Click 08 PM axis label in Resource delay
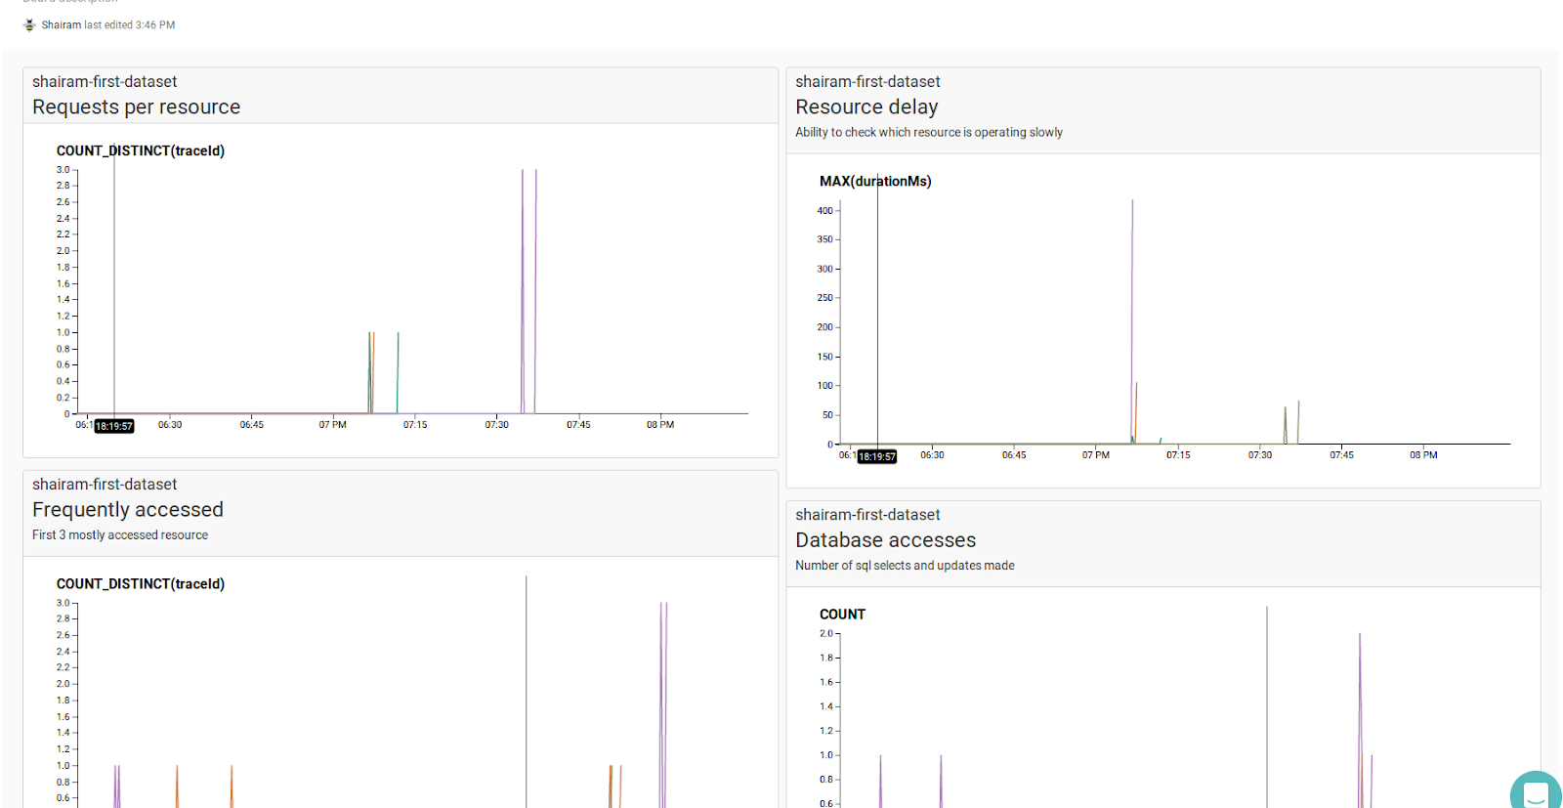The height and width of the screenshot is (808, 1563). [1423, 455]
